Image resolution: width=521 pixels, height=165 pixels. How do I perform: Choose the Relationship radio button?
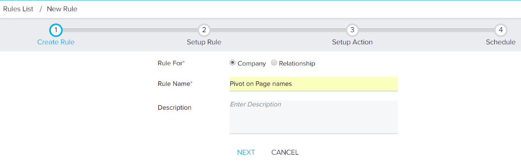pyautogui.click(x=274, y=62)
